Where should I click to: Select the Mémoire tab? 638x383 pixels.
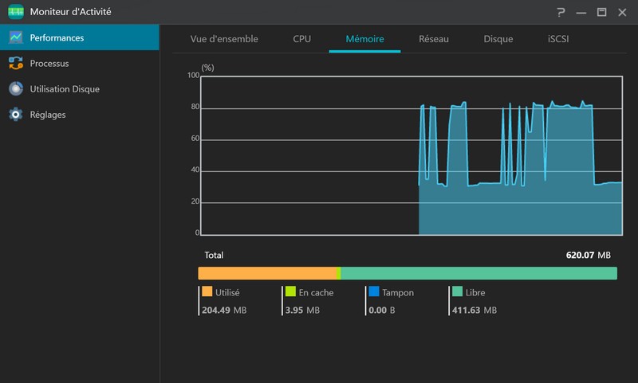364,39
